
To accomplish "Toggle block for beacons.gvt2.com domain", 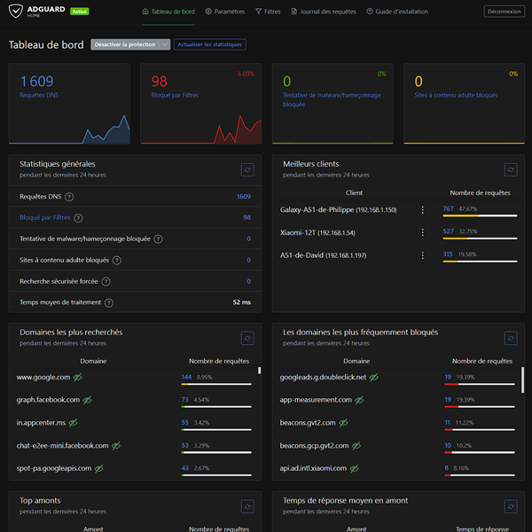I will (x=343, y=423).
